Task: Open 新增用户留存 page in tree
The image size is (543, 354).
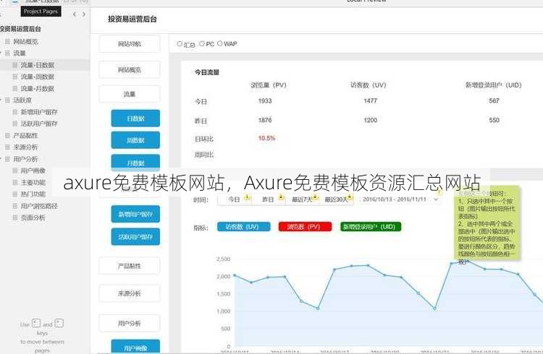Action: [x=39, y=112]
